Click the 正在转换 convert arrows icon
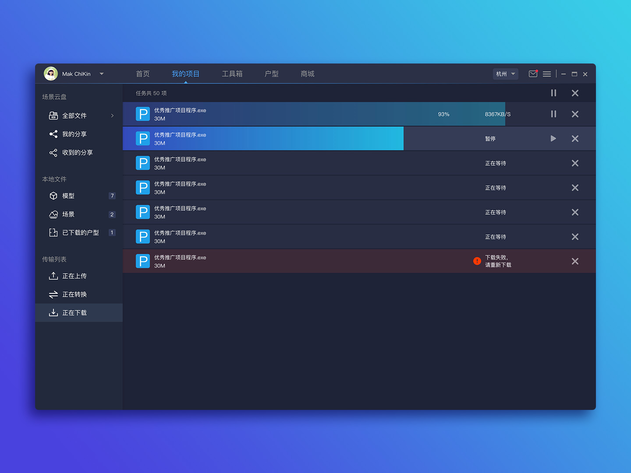This screenshot has width=631, height=473. pos(53,294)
